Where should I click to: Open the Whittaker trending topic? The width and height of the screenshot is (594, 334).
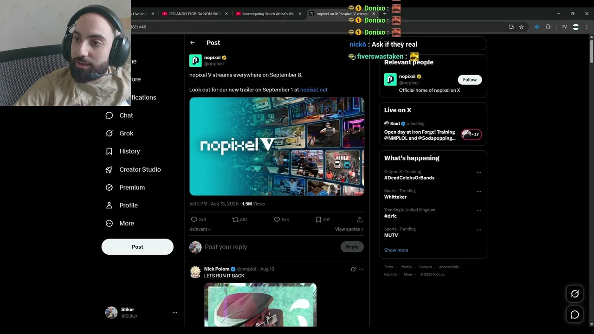tap(395, 197)
